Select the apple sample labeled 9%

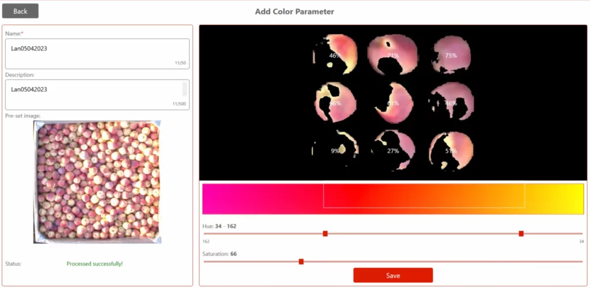click(335, 151)
